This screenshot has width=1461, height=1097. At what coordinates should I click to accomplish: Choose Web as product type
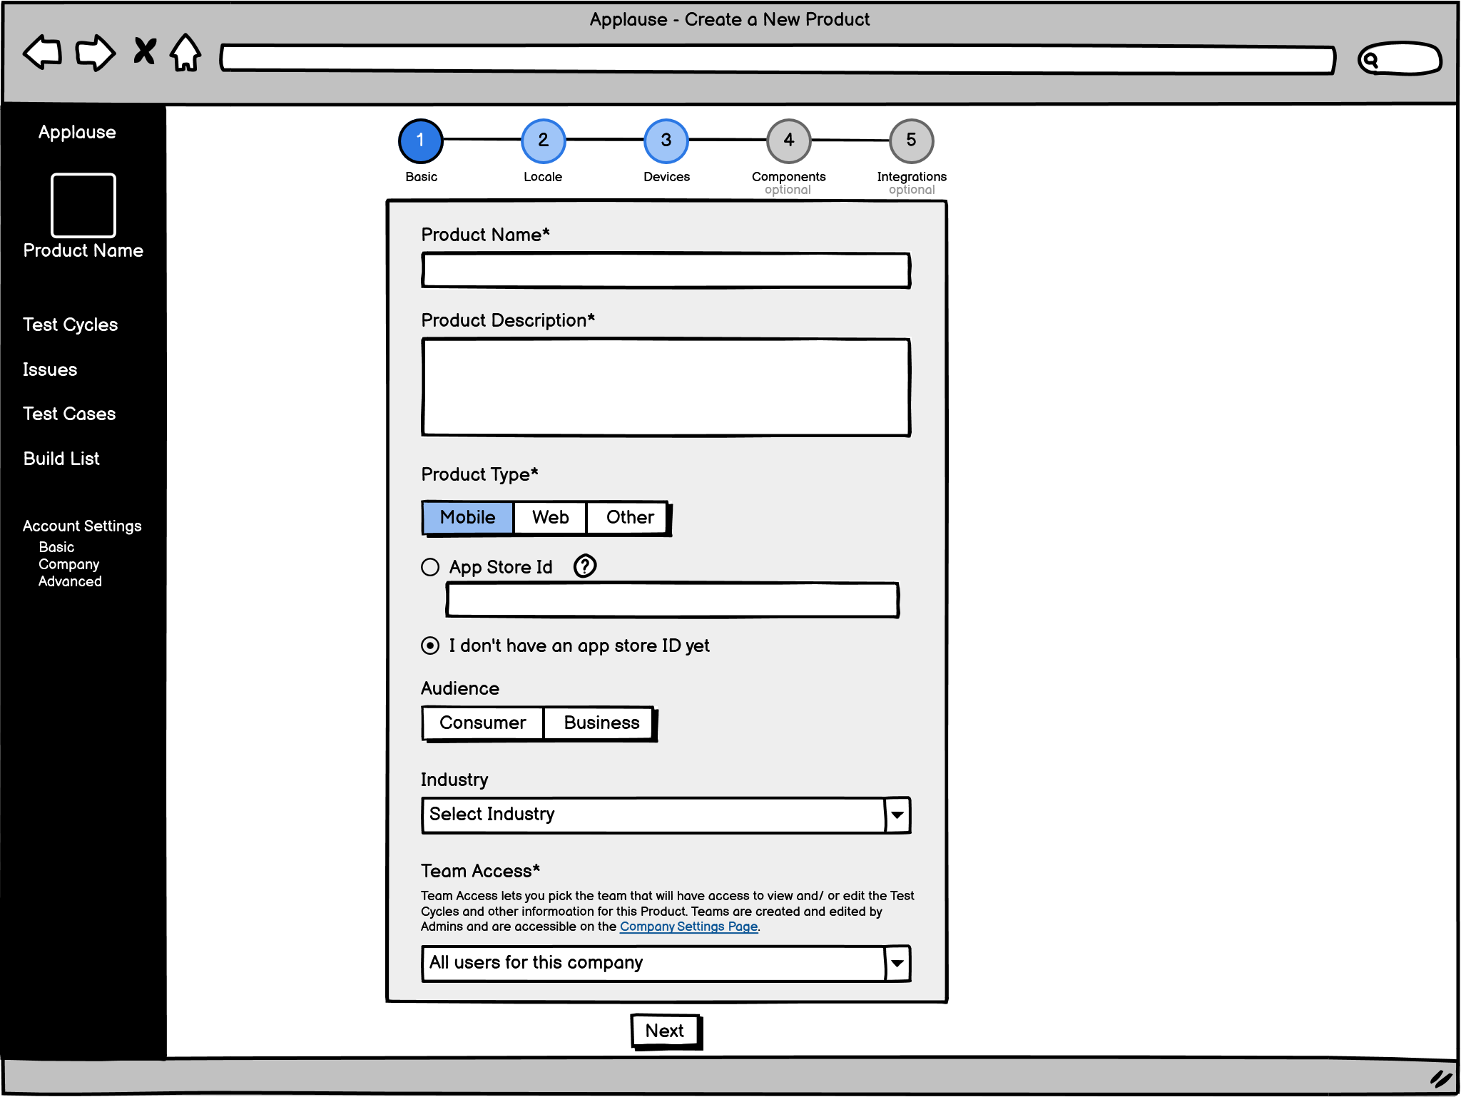(x=550, y=518)
